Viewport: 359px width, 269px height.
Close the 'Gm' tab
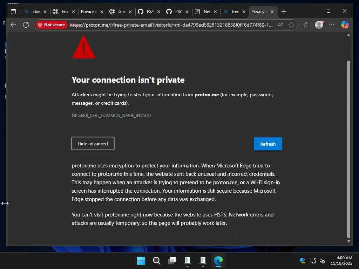pos(130,12)
